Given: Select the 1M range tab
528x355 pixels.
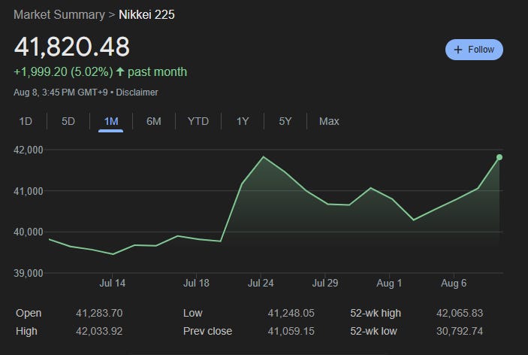Looking at the screenshot, I should tap(111, 121).
